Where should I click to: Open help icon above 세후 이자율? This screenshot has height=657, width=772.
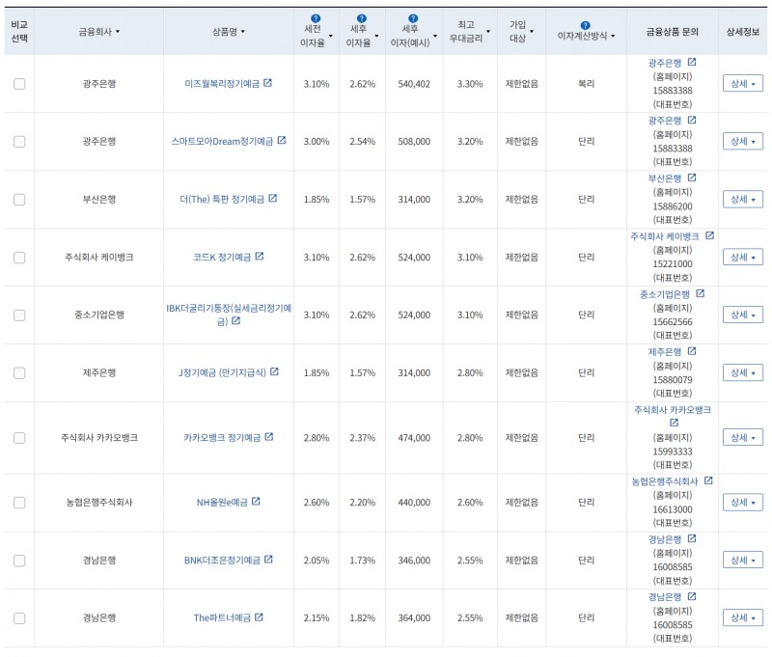tap(361, 18)
